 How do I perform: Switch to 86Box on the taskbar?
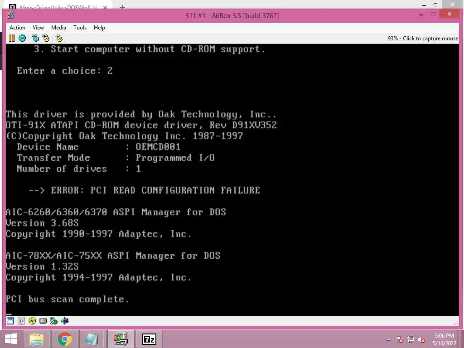pyautogui.click(x=121, y=339)
